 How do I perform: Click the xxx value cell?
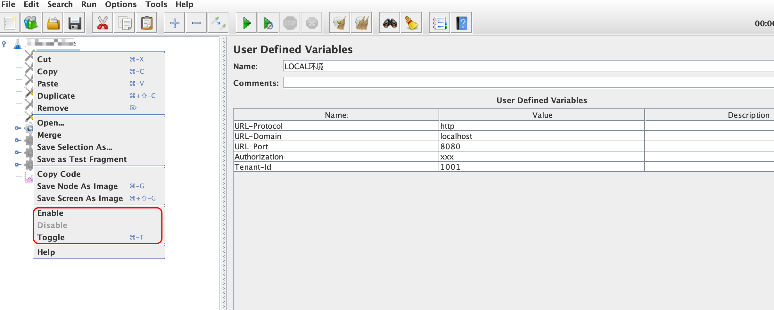tap(542, 157)
